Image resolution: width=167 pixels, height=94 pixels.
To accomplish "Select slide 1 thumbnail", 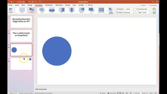I will tap(21, 22).
